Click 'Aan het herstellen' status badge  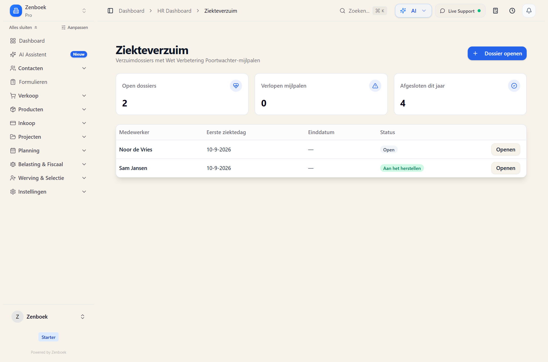pos(402,168)
